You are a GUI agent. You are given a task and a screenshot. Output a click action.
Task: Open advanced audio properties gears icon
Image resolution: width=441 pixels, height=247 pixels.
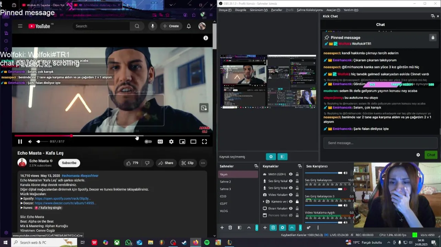[309, 227]
